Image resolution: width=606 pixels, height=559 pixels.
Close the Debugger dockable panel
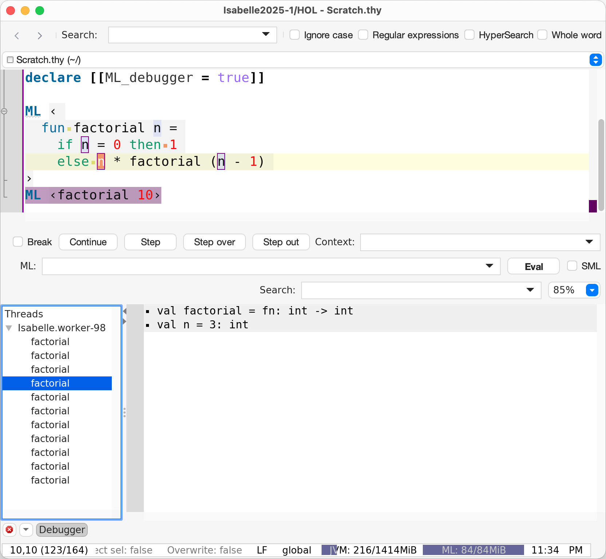tap(9, 529)
